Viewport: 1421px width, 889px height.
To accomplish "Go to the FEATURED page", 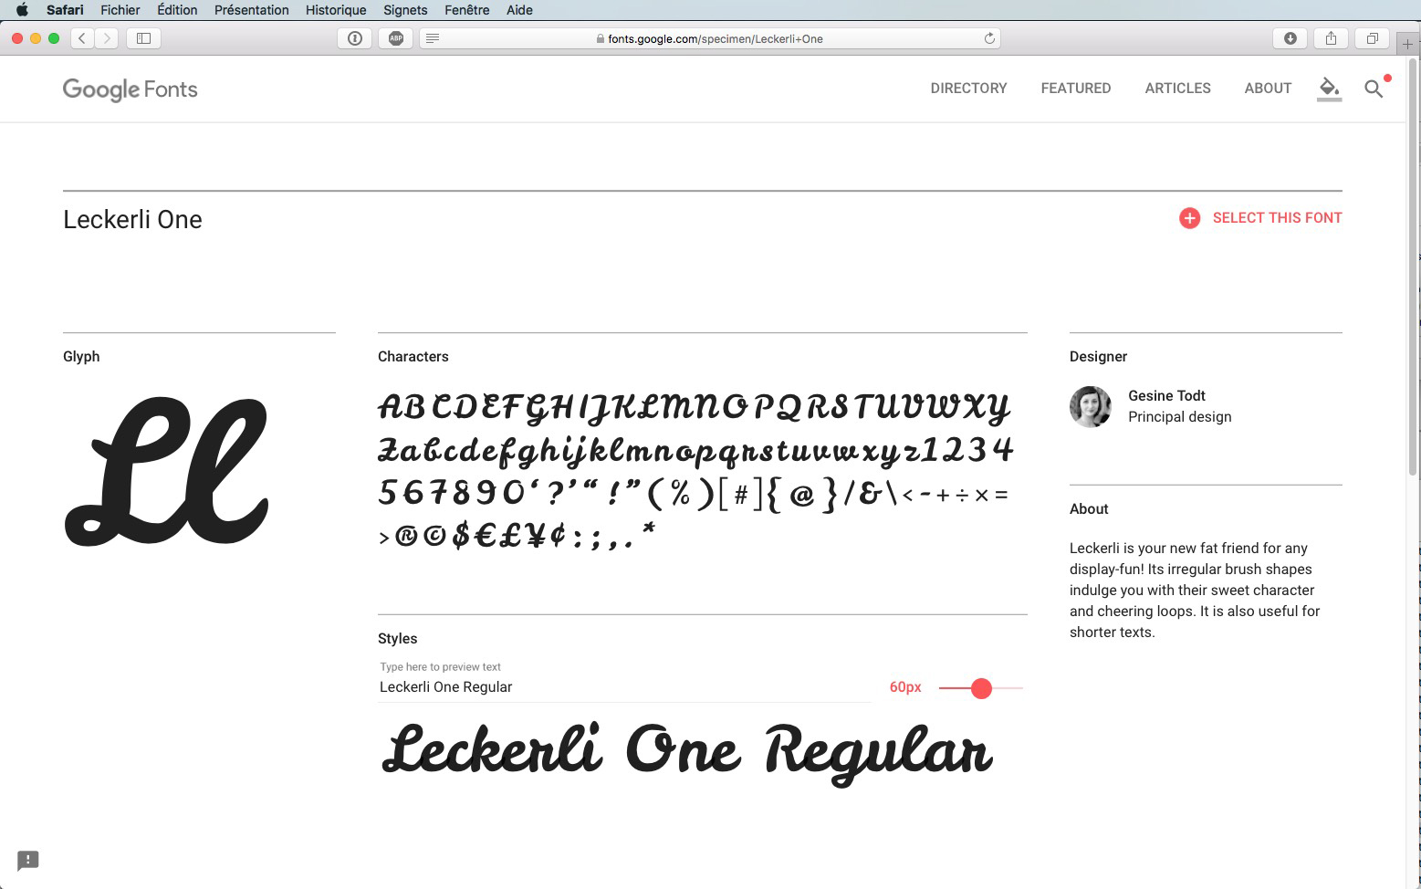I will point(1076,89).
